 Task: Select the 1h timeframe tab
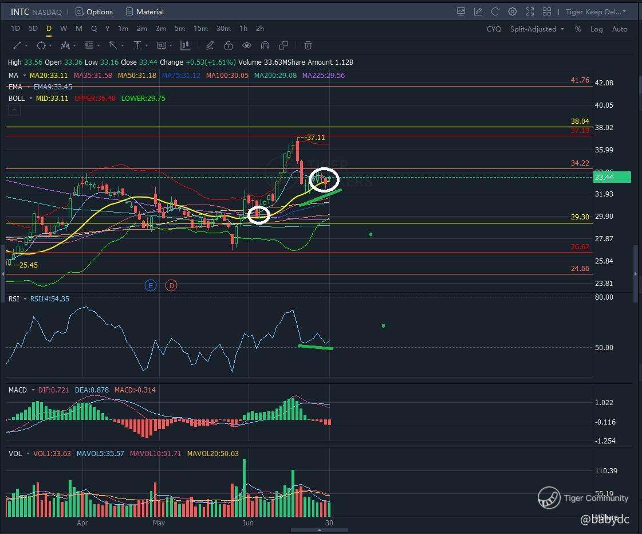[243, 29]
